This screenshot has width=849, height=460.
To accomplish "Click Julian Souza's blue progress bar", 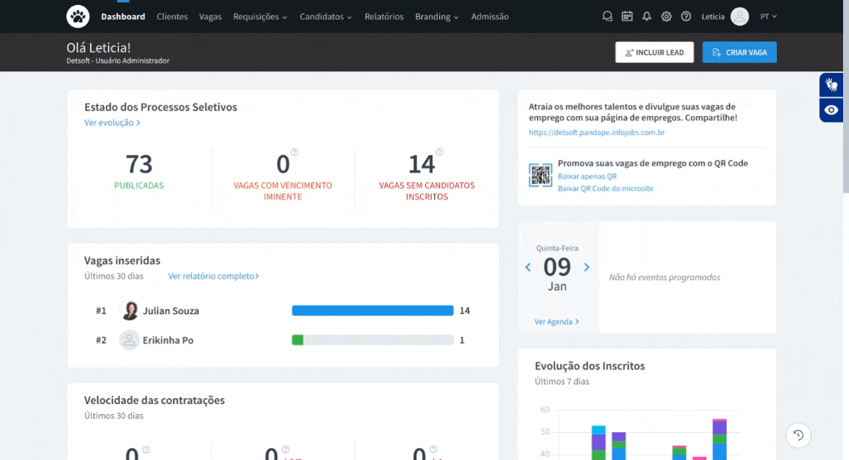I will tap(372, 311).
